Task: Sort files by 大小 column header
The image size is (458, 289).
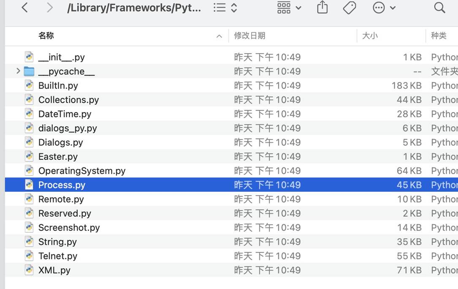Action: (x=370, y=36)
